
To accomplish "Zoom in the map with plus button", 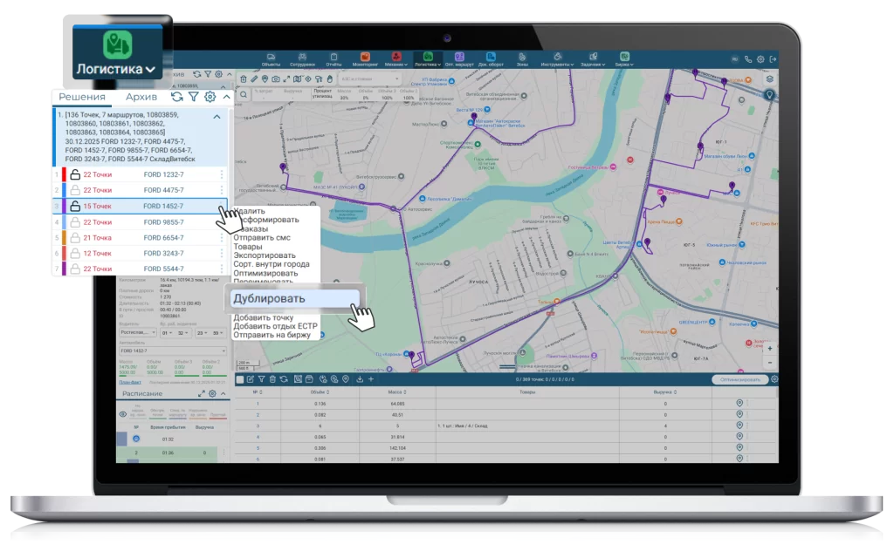I will [769, 348].
